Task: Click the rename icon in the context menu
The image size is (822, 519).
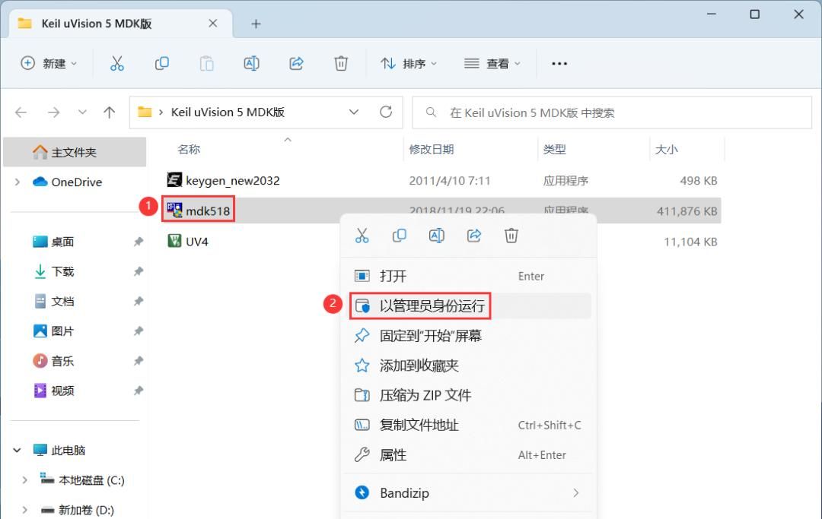Action: click(436, 236)
